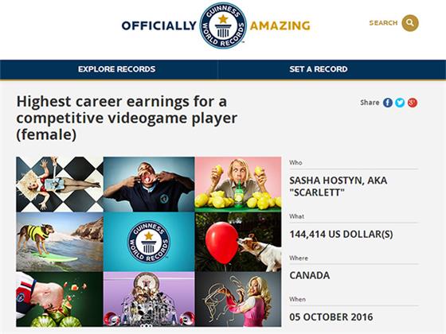Share record on Facebook icon
This screenshot has height=334, width=446.
coord(388,103)
